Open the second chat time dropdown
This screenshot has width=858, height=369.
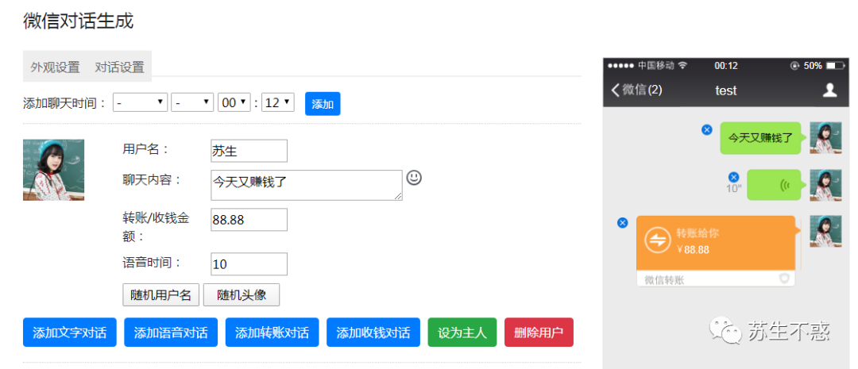point(192,102)
